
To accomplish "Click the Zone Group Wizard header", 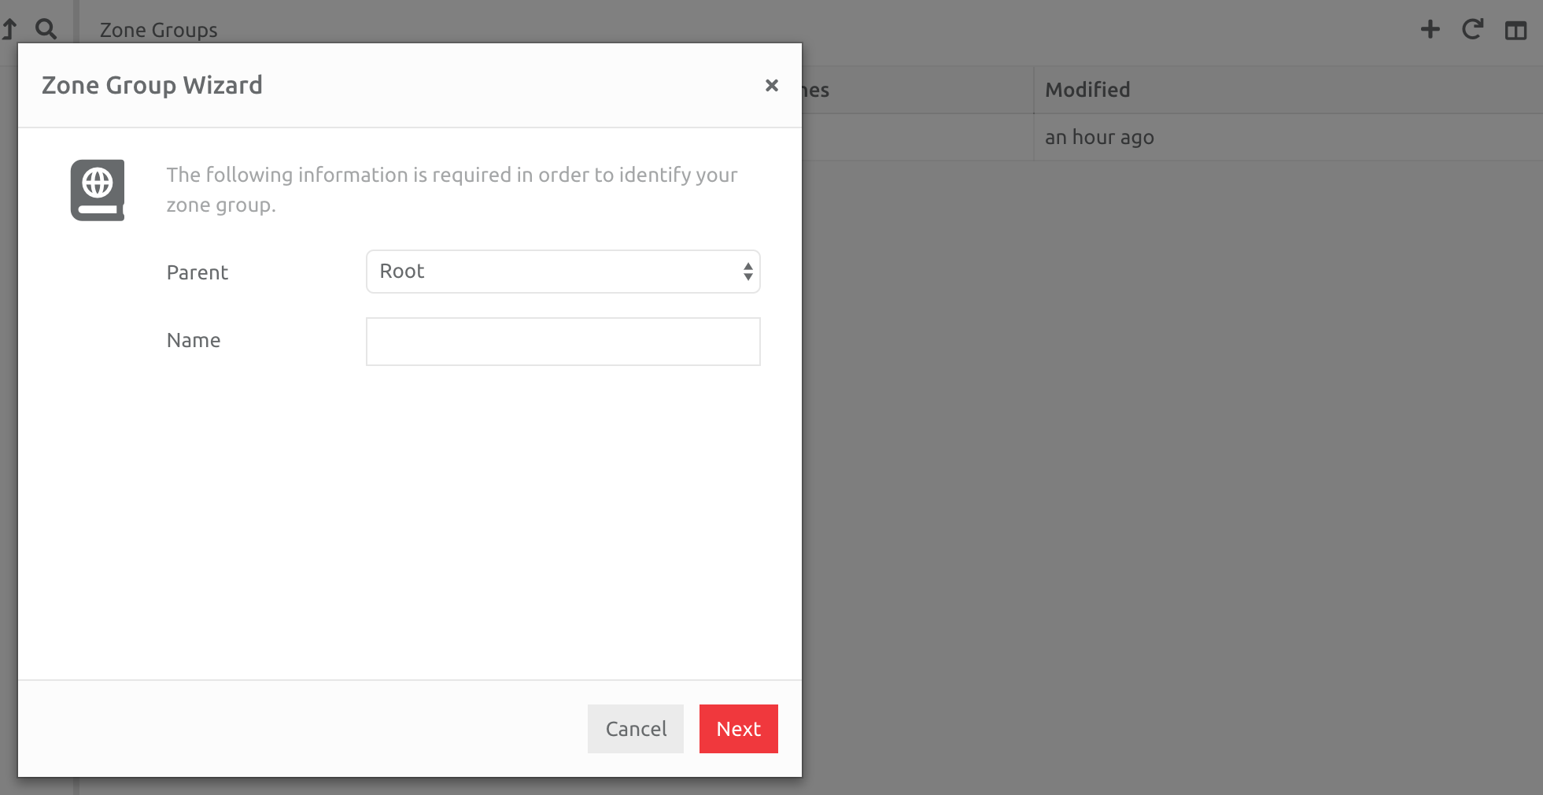I will click(x=152, y=84).
